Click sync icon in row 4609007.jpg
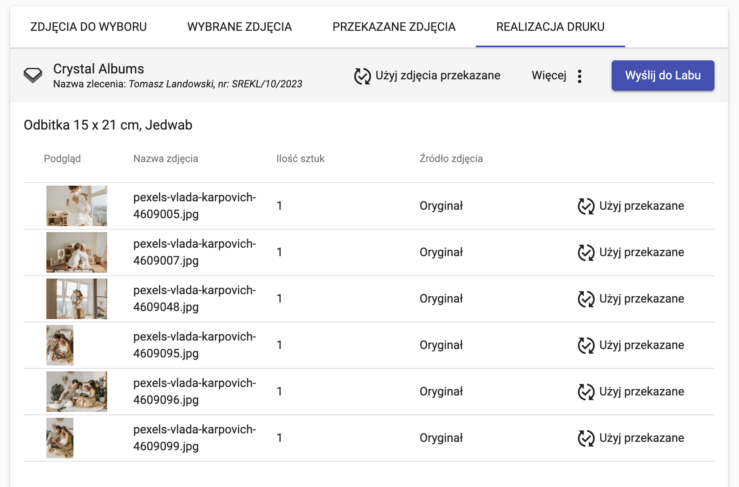Viewport: 739px width, 487px height. (586, 253)
